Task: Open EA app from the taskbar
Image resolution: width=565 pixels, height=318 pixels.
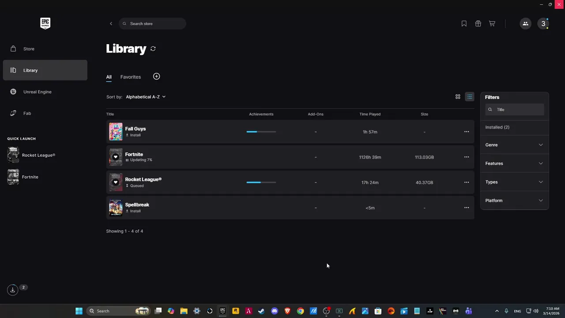Action: [391, 311]
